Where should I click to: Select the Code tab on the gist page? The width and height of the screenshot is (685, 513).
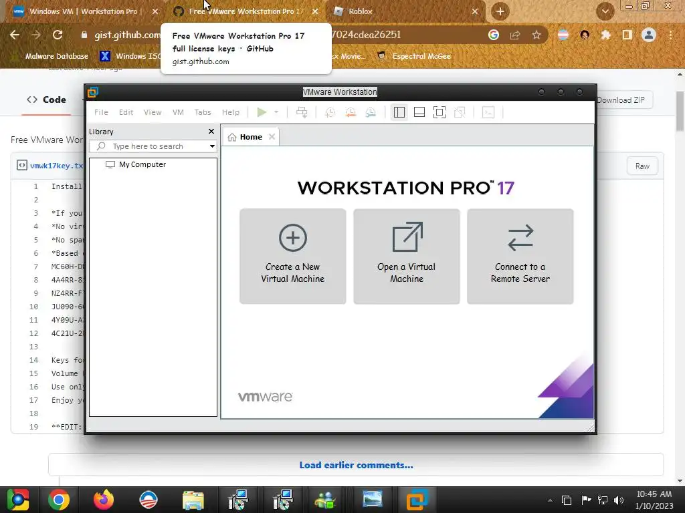46,100
